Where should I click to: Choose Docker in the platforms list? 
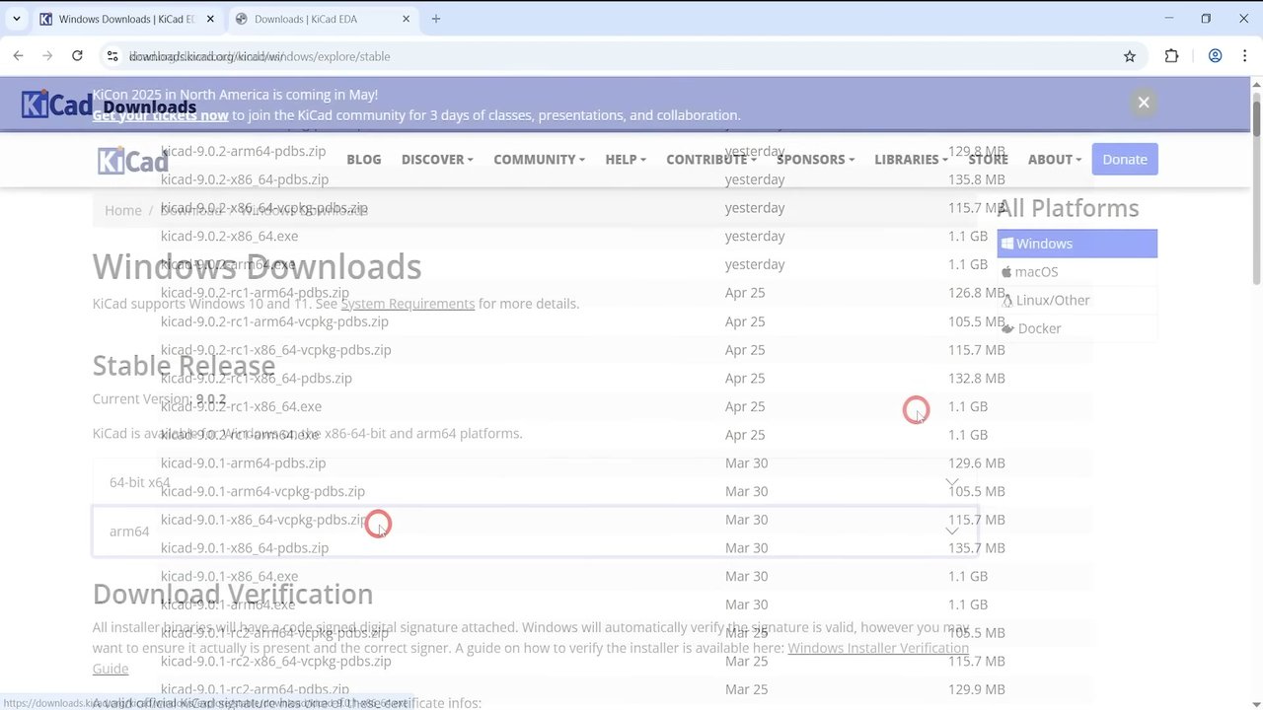(x=1077, y=328)
